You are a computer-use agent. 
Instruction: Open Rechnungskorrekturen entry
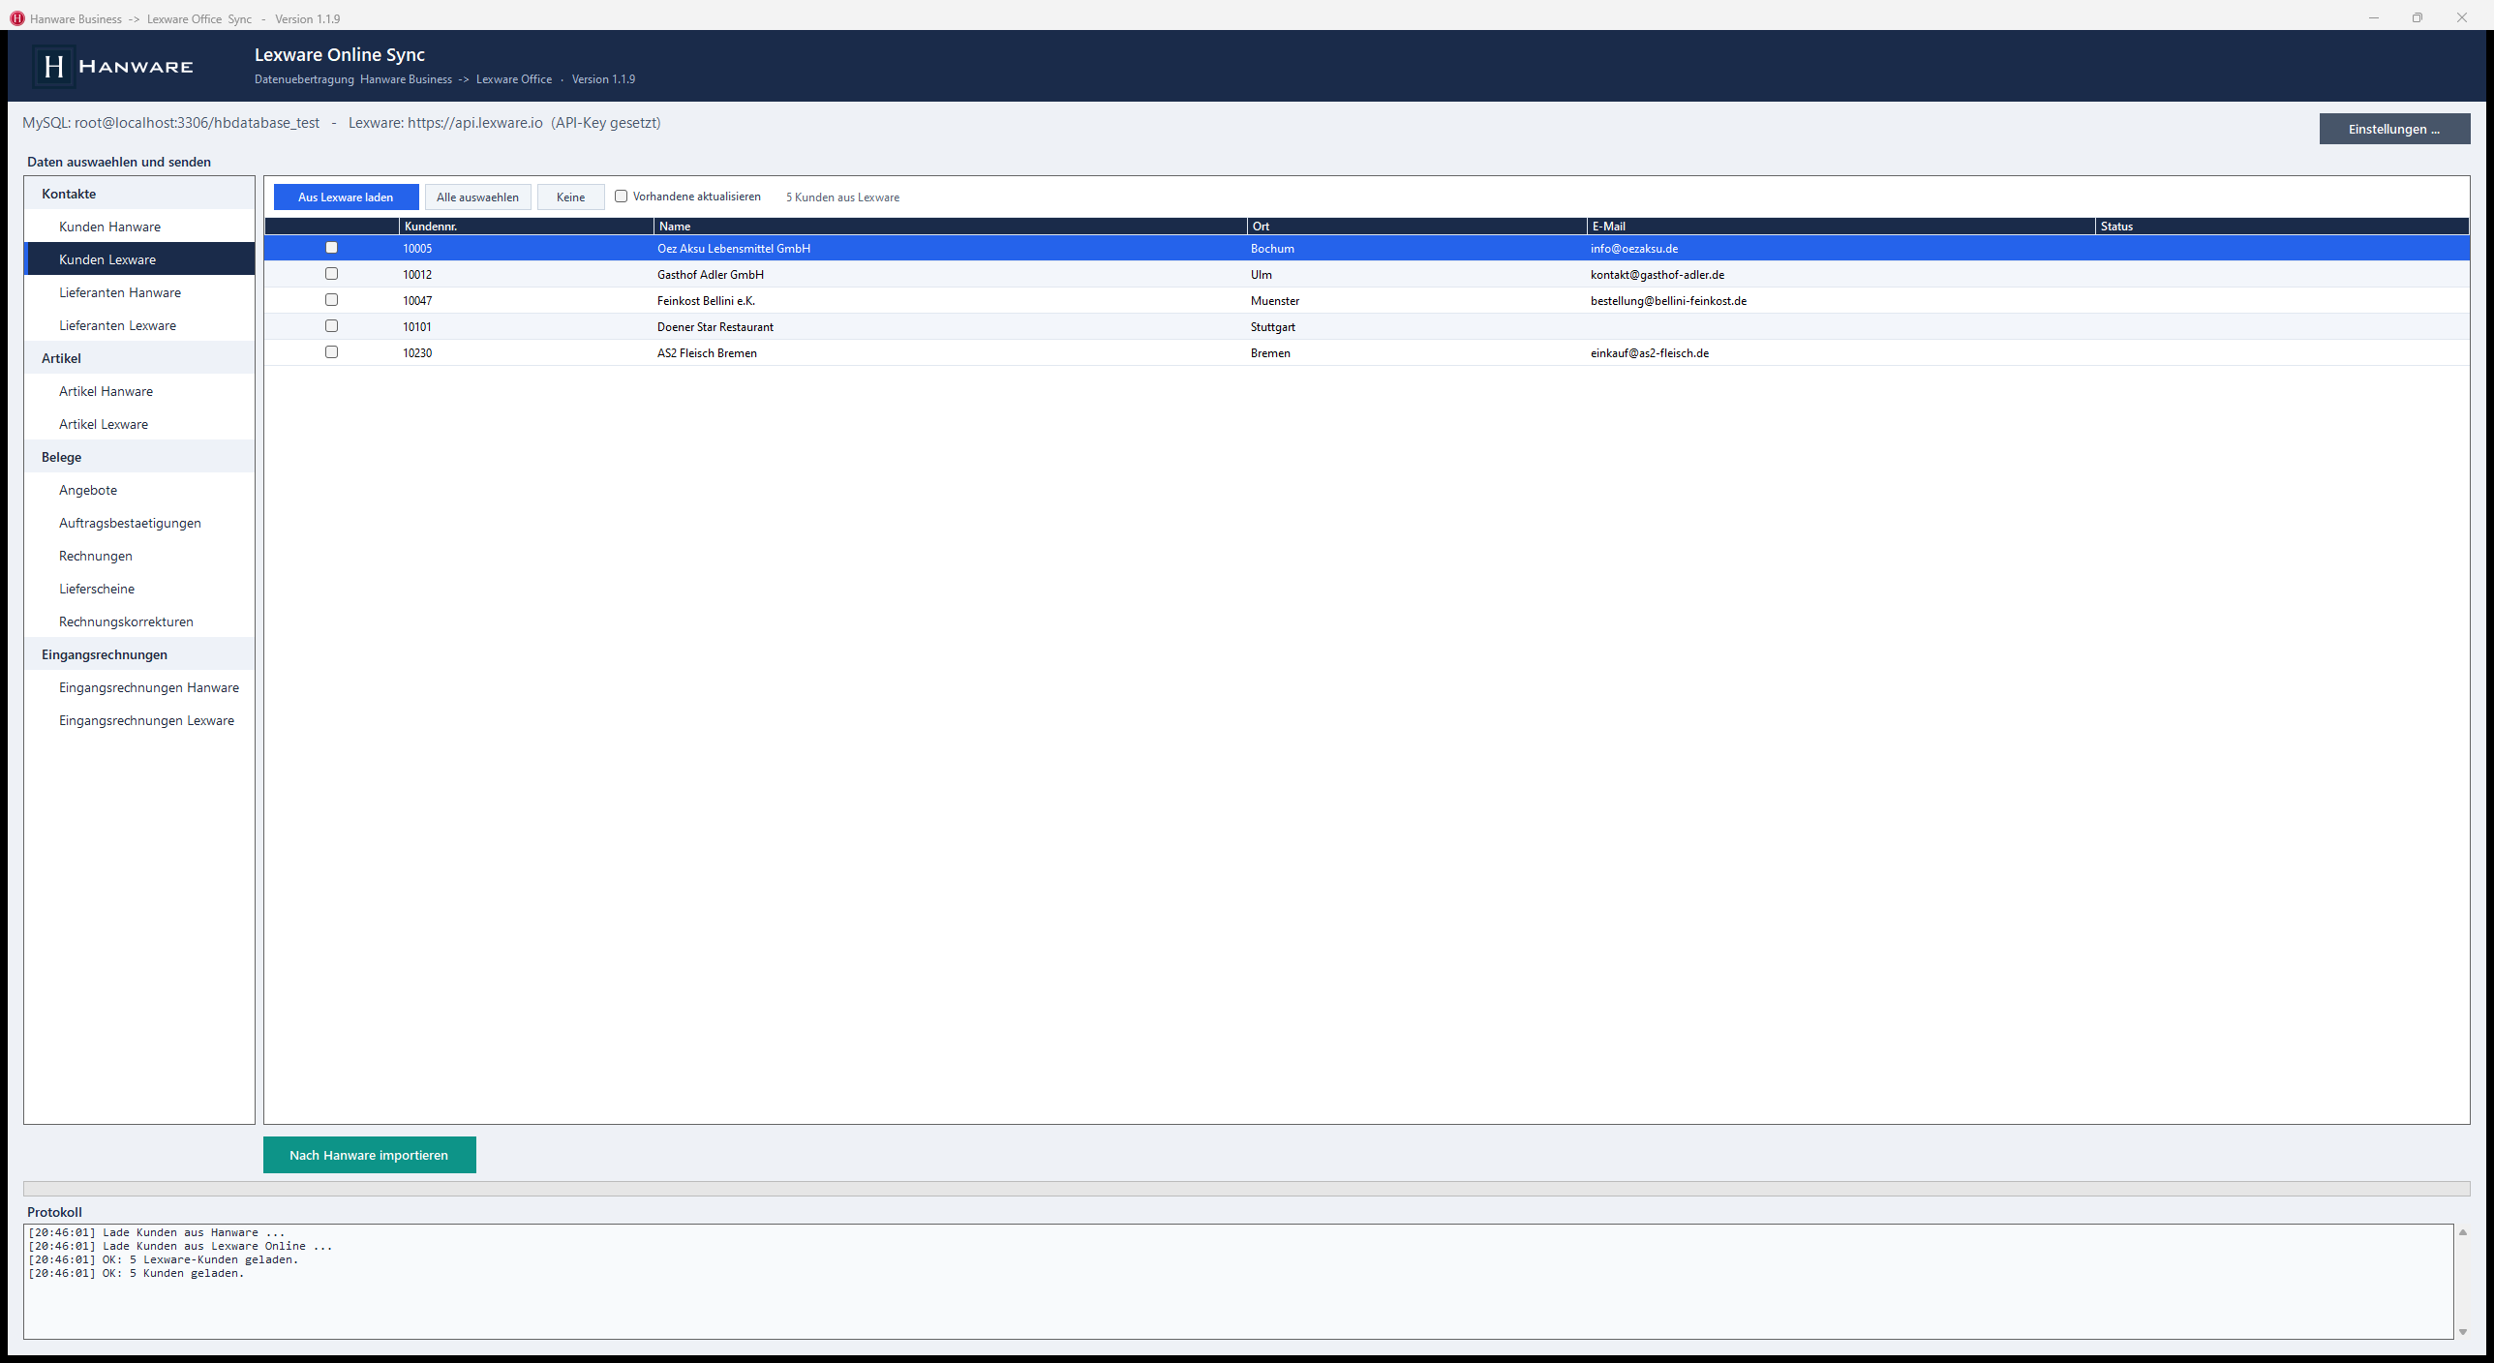[x=139, y=621]
